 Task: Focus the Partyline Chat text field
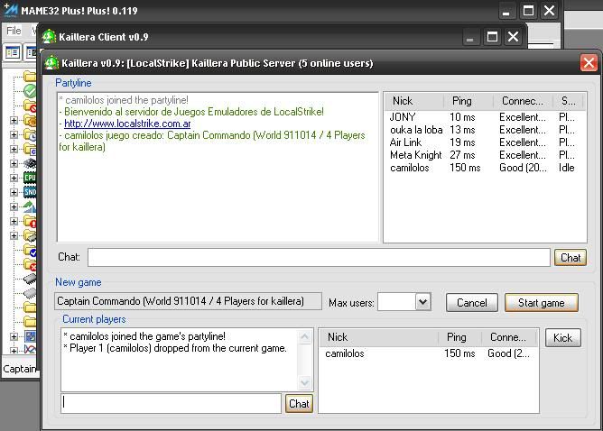[319, 257]
